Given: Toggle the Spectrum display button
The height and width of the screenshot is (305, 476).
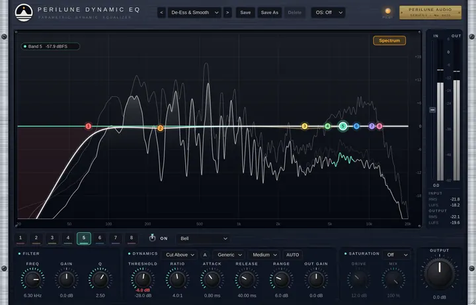Looking at the screenshot, I should click(x=389, y=40).
